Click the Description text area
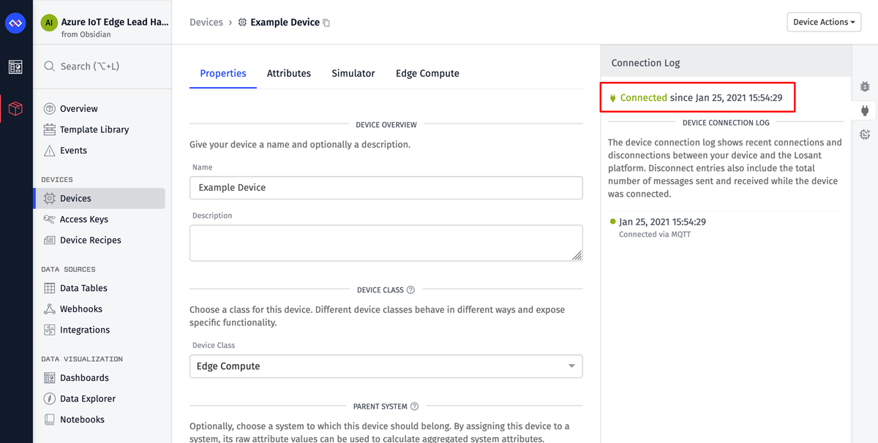 click(386, 243)
